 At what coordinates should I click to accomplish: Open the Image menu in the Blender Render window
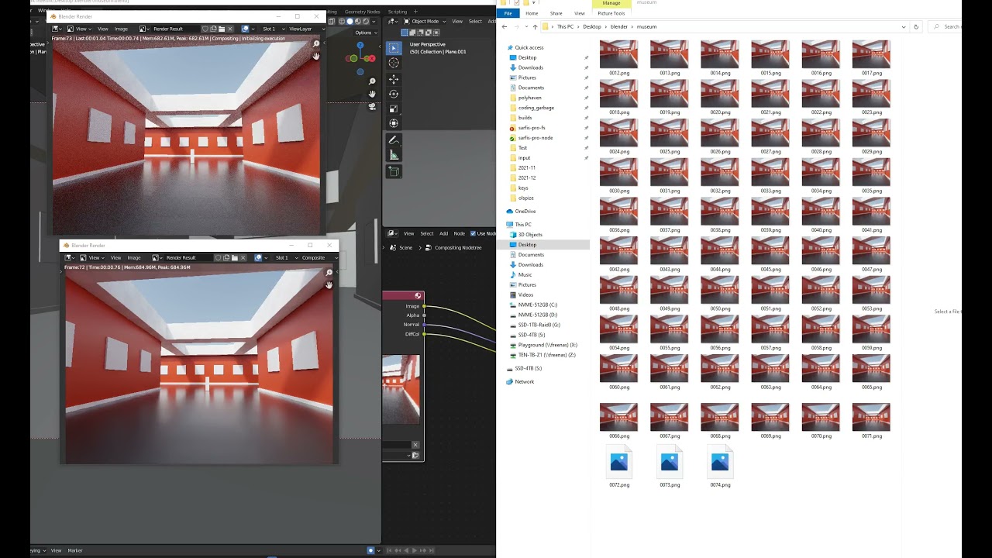(120, 29)
